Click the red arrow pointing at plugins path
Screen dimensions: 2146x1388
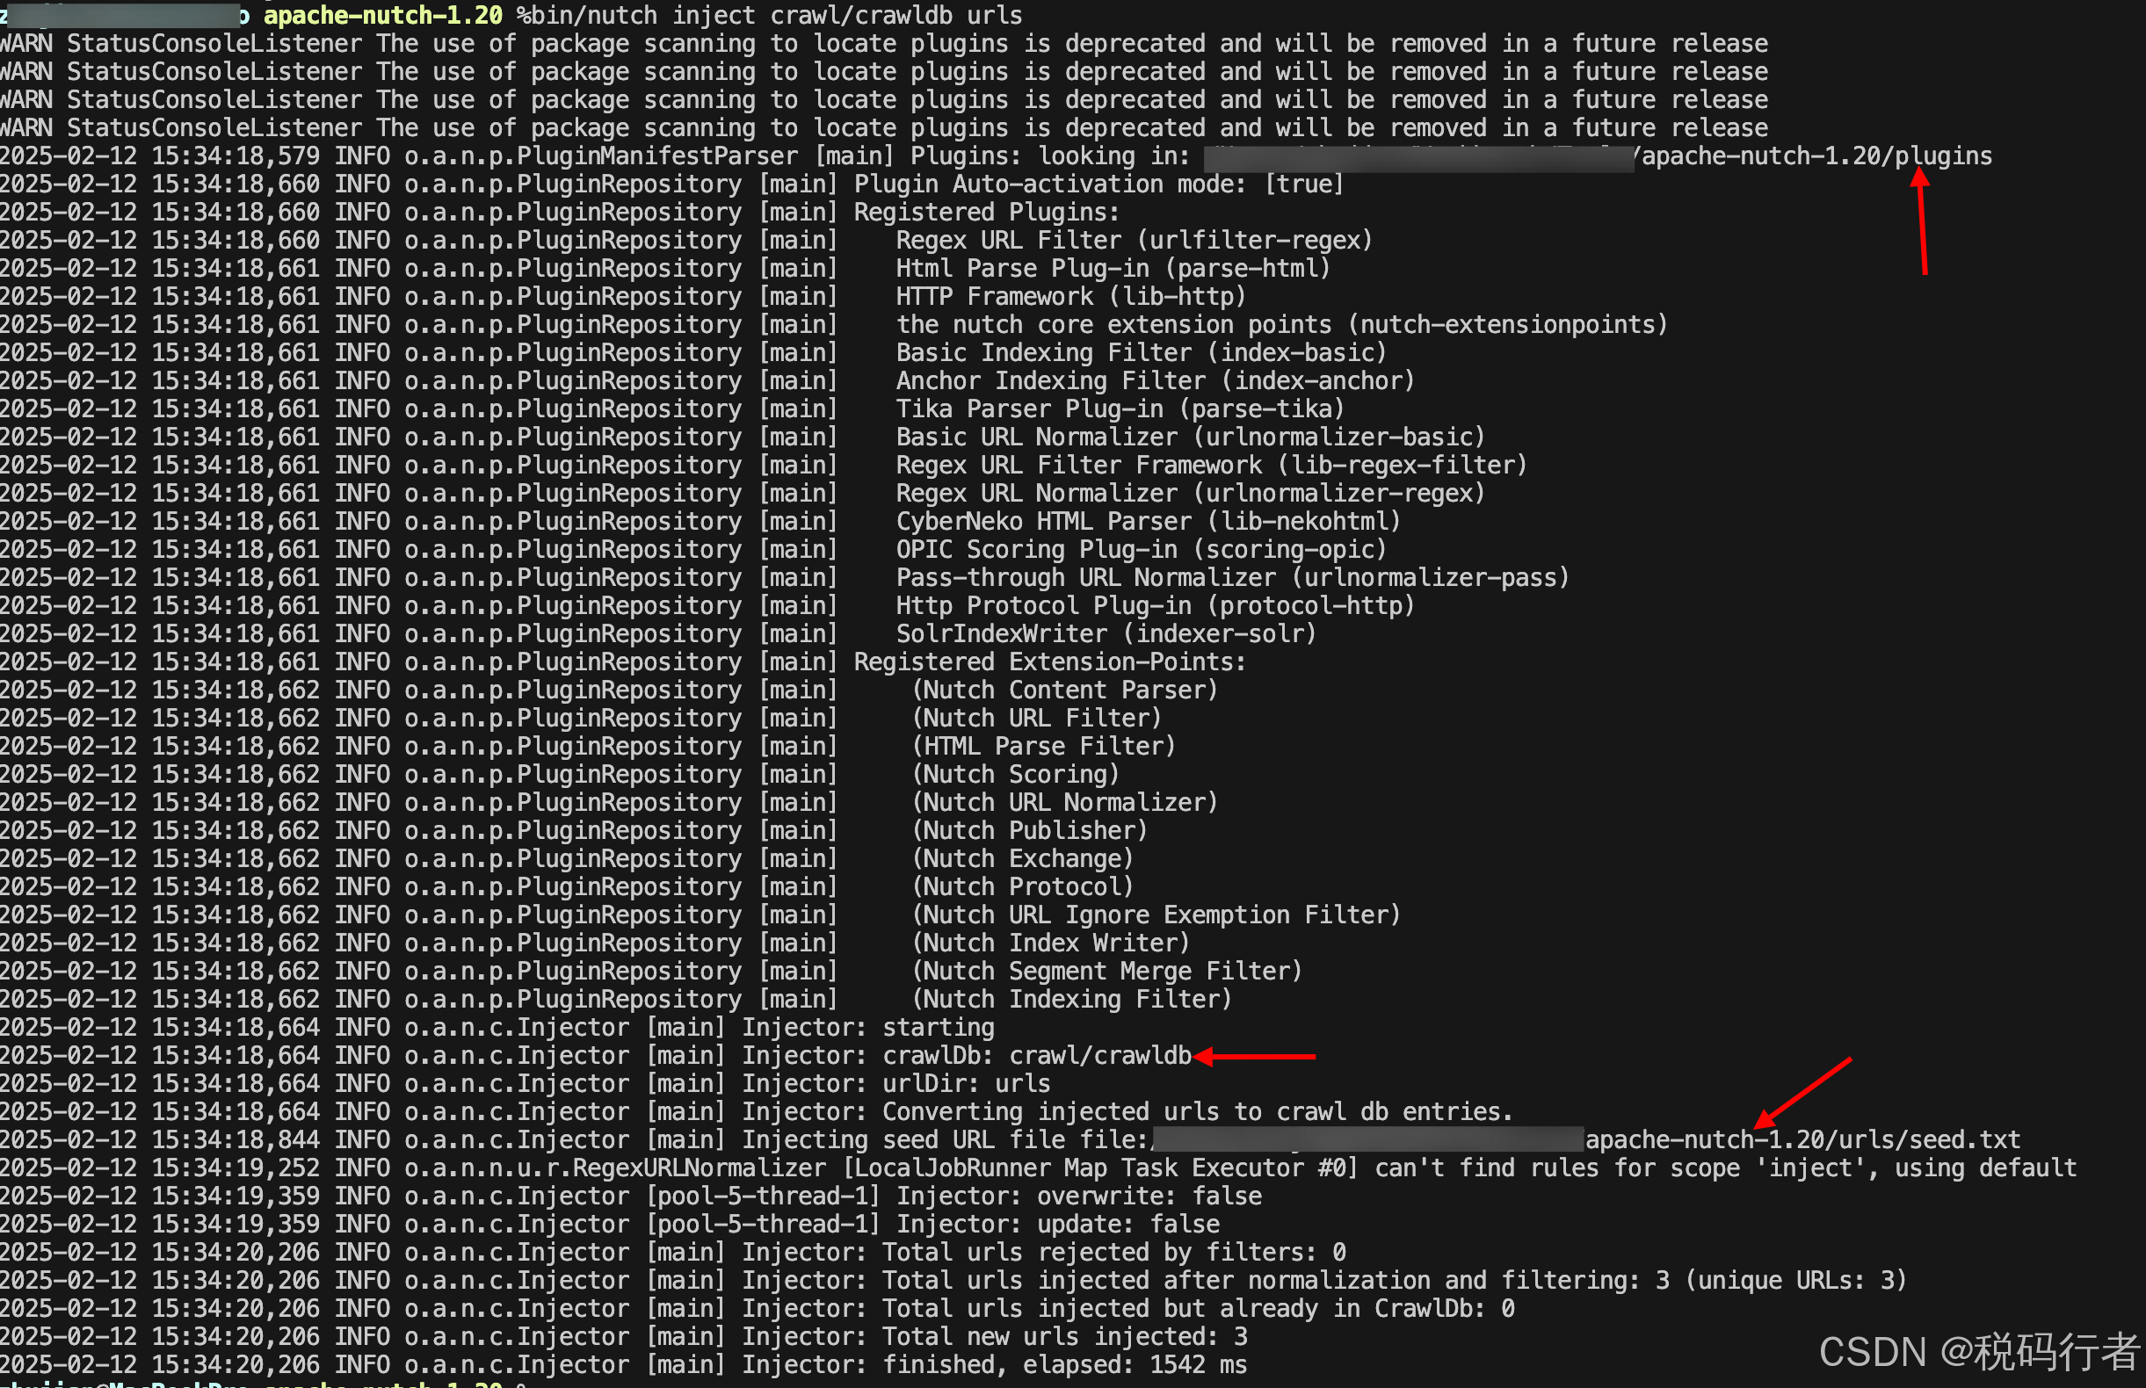tap(1923, 221)
